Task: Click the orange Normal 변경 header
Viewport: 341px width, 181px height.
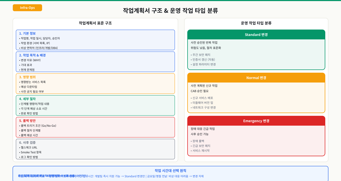Action: [x=256, y=78]
